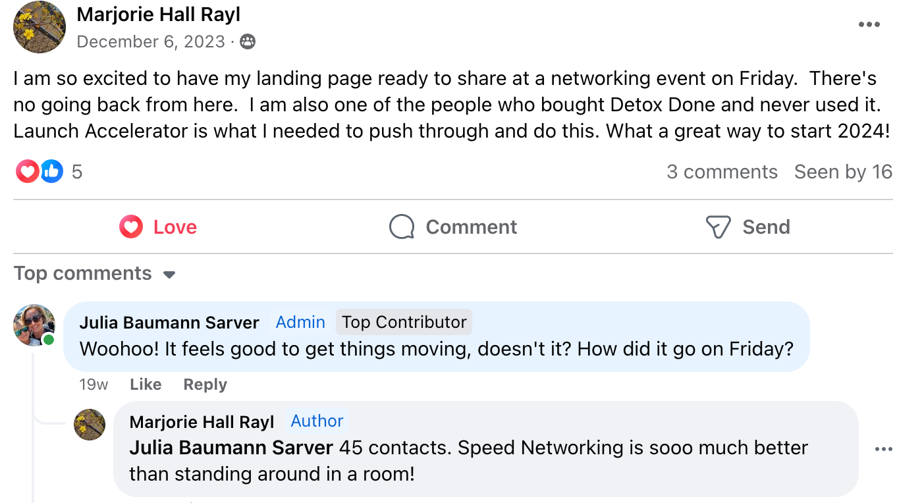Open options menu on Marjorie's reply
Screen dimensions: 897x503
[x=883, y=450]
